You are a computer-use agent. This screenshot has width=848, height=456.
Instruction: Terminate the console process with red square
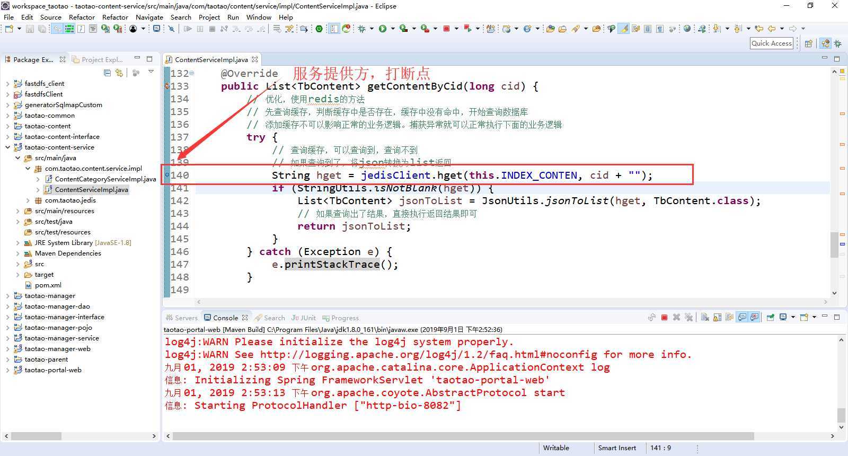664,318
